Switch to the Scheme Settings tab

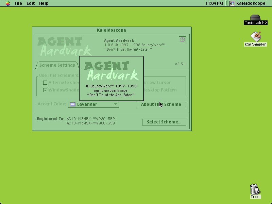coord(57,65)
